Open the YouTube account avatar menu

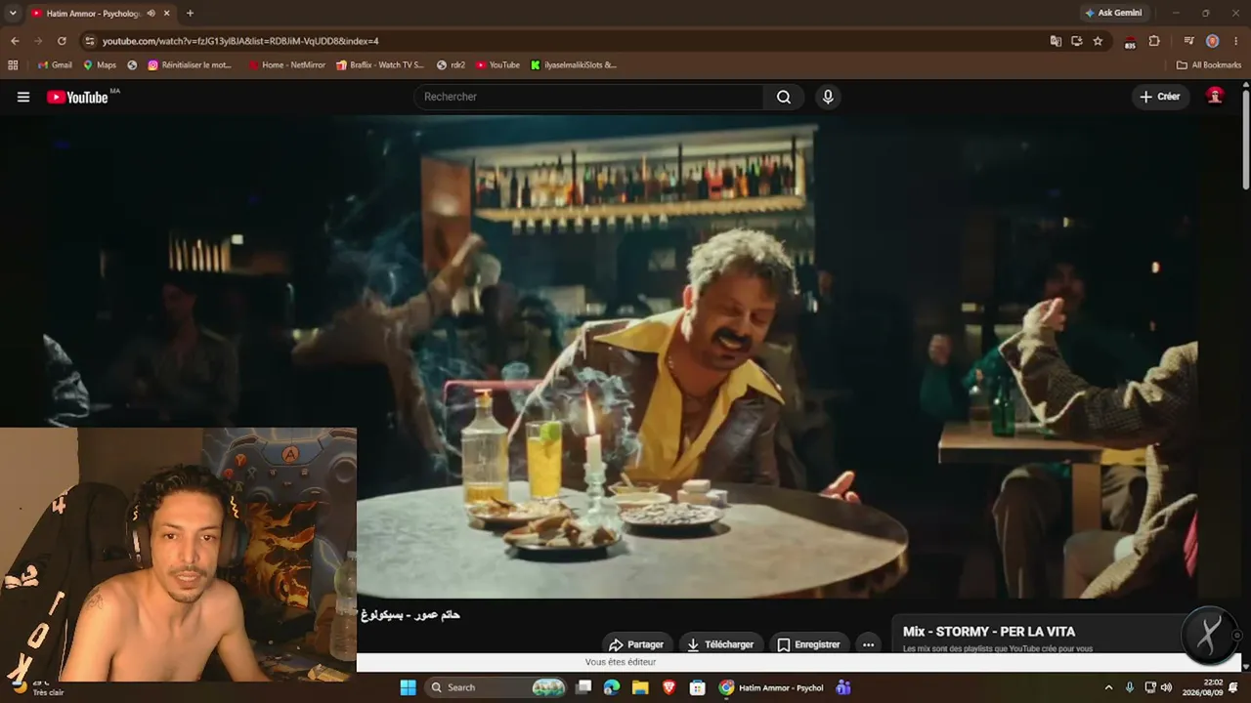(x=1215, y=96)
